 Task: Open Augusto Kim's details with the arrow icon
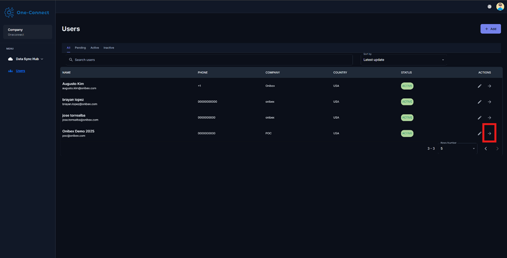(x=489, y=86)
